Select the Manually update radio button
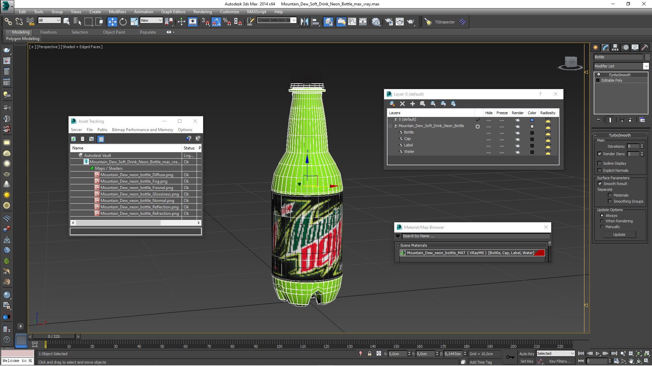The height and width of the screenshot is (366, 652). tap(602, 227)
